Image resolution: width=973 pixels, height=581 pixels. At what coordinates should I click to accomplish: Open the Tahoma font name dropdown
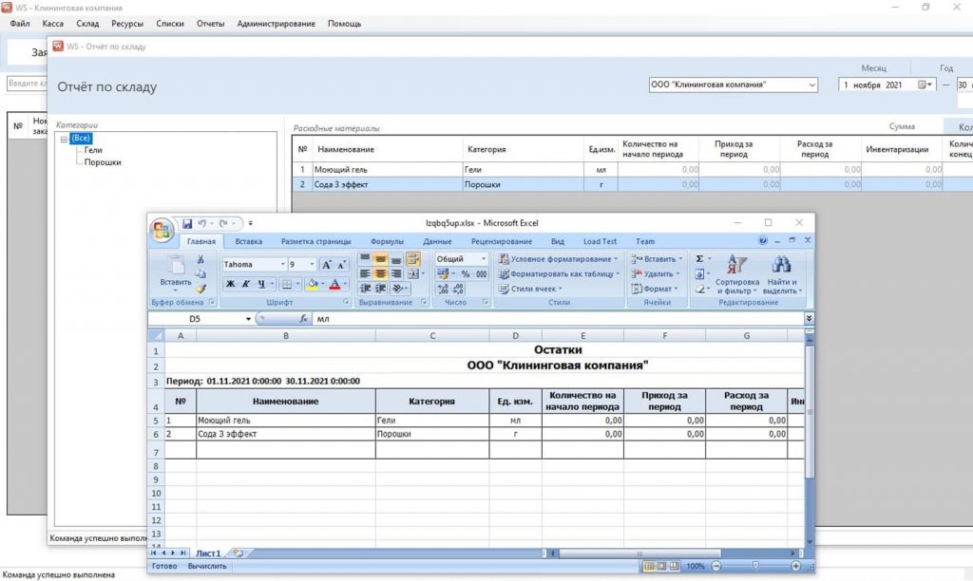[x=282, y=265]
